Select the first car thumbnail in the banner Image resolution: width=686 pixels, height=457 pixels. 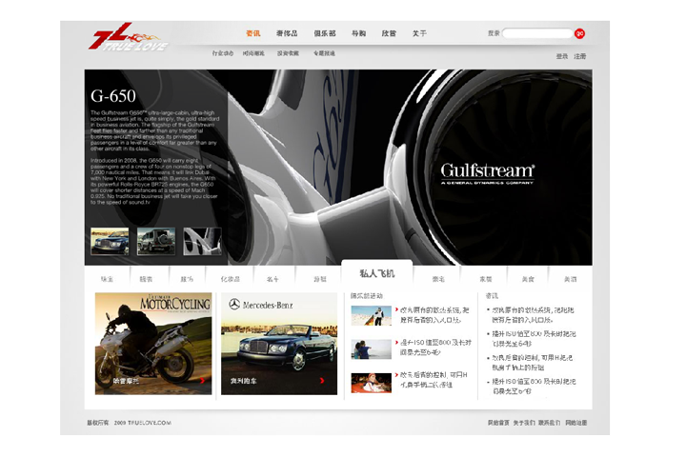110,241
